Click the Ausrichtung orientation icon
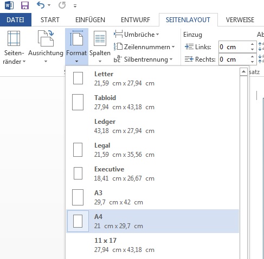Screen dimensions: 264x259 [x=46, y=38]
